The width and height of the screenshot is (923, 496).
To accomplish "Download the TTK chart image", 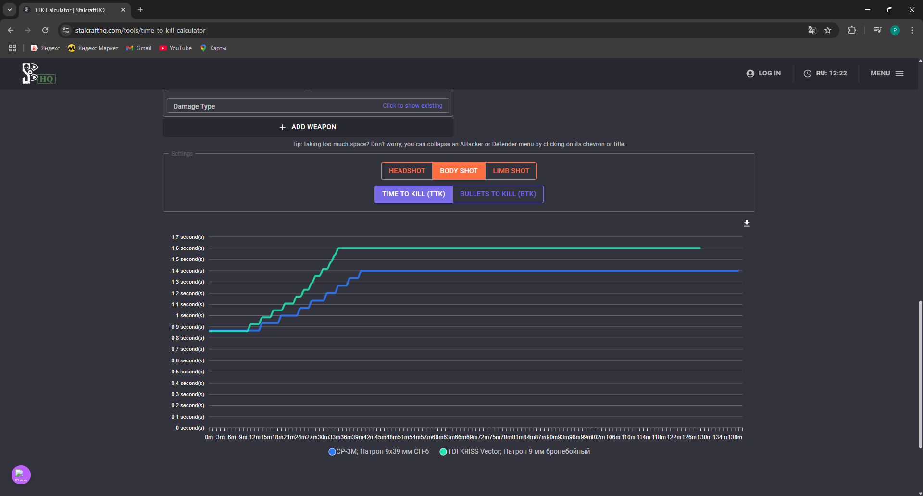I will click(747, 223).
